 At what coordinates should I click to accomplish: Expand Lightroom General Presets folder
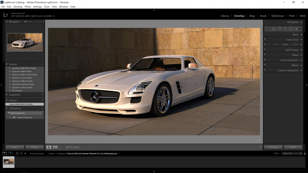coord(10,84)
